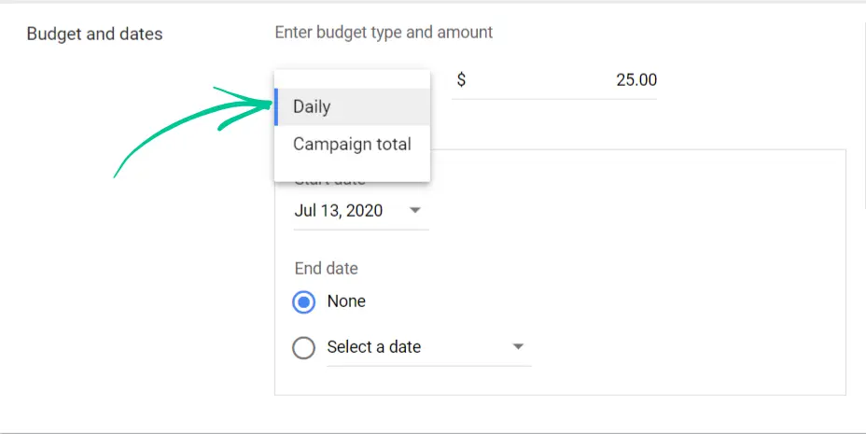Screen dimensions: 866x434
Task: Click the dollar sign currency symbol
Action: click(461, 80)
